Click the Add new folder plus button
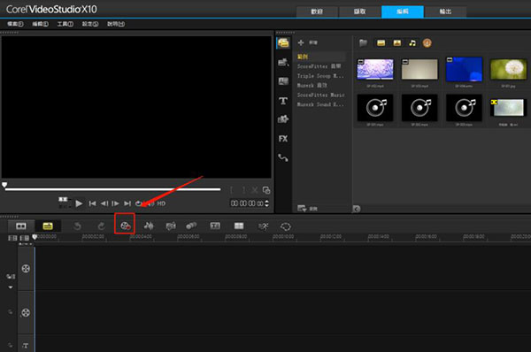The width and height of the screenshot is (531, 352). coord(301,42)
